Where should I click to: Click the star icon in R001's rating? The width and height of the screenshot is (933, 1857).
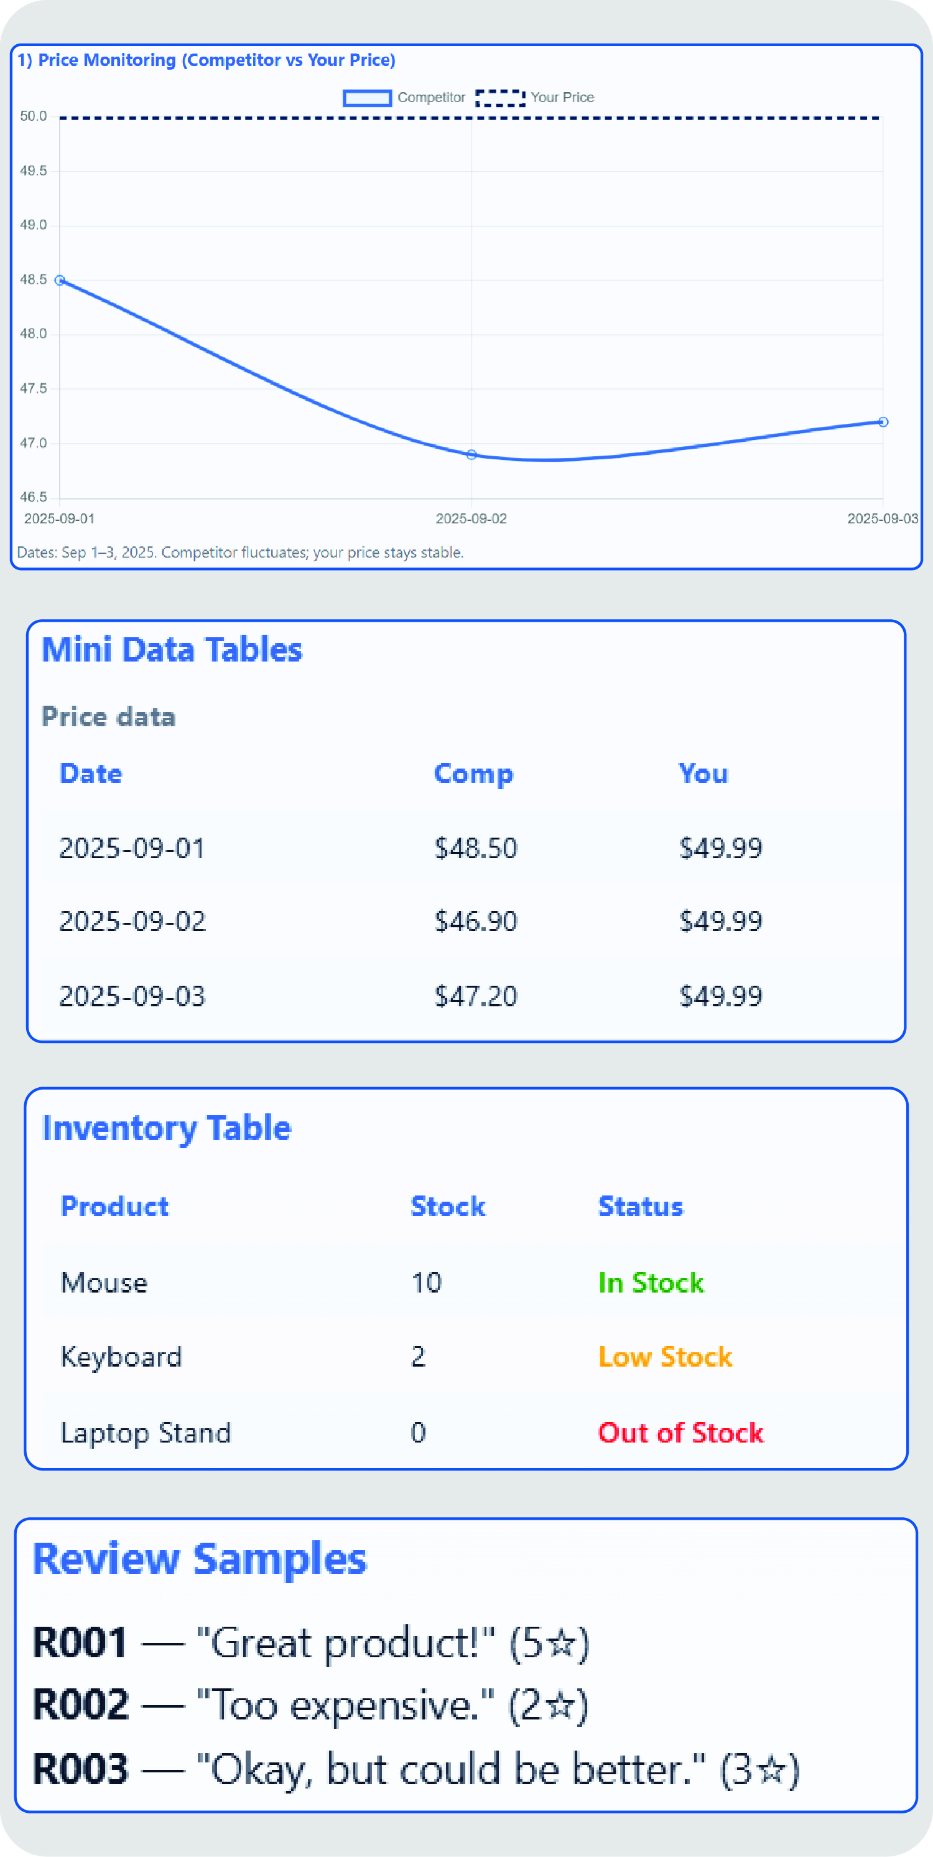point(560,1645)
